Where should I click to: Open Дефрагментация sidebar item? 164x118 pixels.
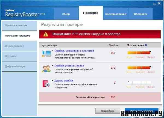[20, 66]
